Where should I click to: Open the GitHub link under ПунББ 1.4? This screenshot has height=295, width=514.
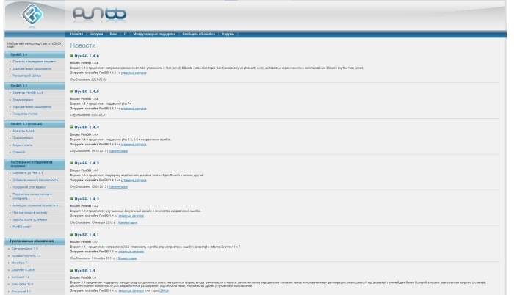(x=164, y=291)
